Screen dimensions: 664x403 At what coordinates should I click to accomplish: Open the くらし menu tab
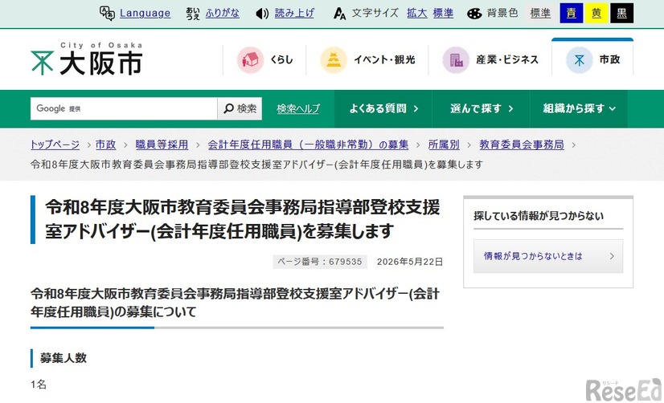coord(264,59)
